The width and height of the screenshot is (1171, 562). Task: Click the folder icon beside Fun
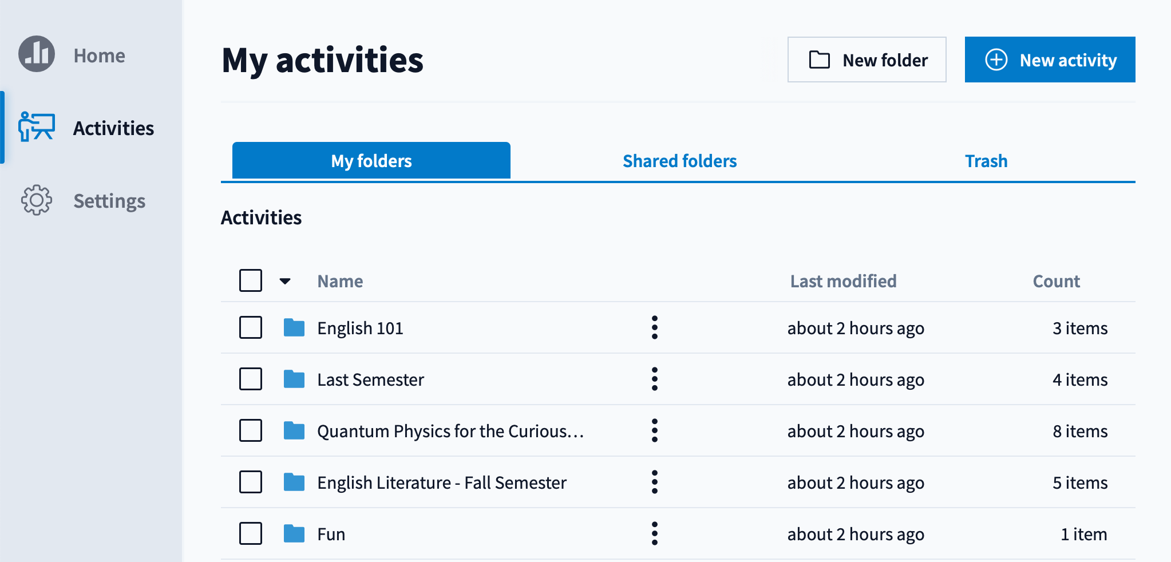294,533
